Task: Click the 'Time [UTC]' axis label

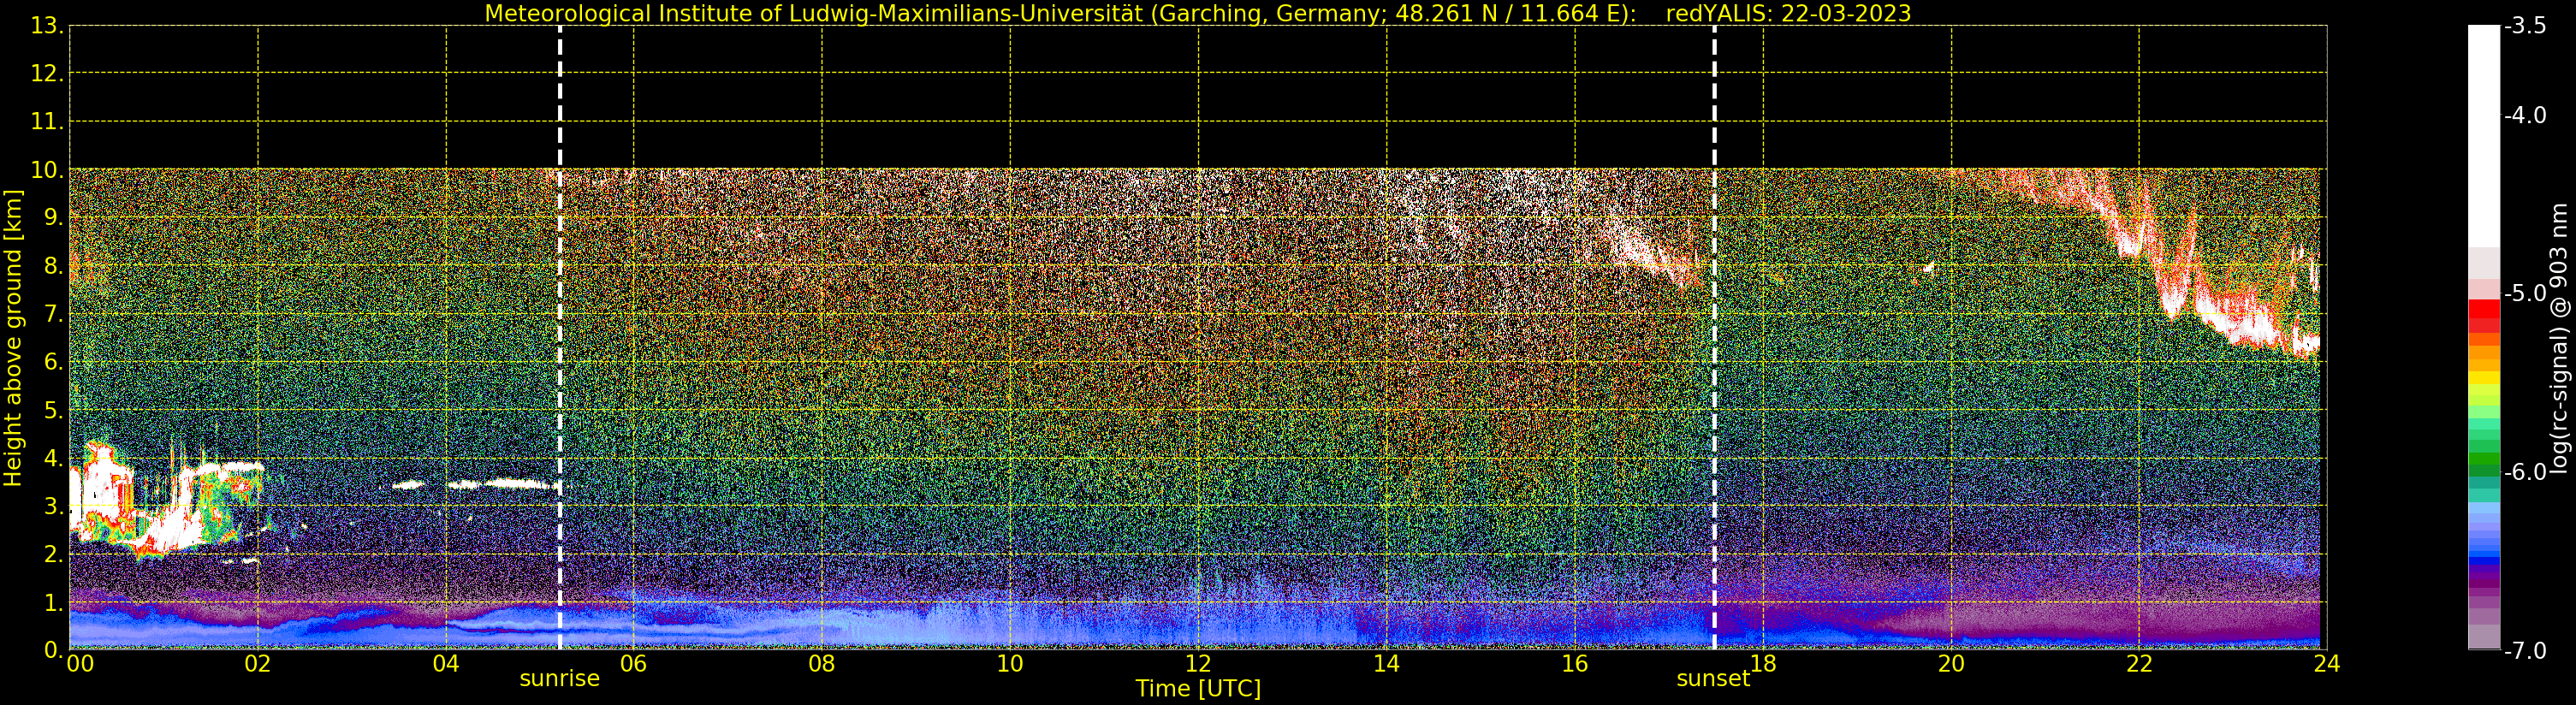Action: [1198, 689]
